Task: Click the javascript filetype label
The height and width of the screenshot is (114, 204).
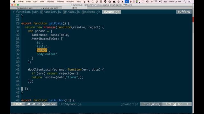Action: coord(130,104)
